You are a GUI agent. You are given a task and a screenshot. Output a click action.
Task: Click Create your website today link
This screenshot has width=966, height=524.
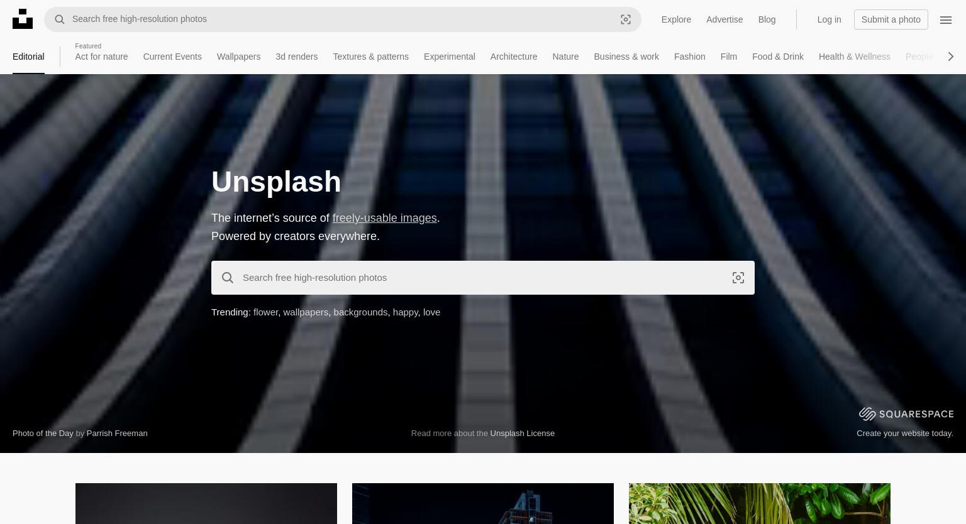[x=905, y=433]
